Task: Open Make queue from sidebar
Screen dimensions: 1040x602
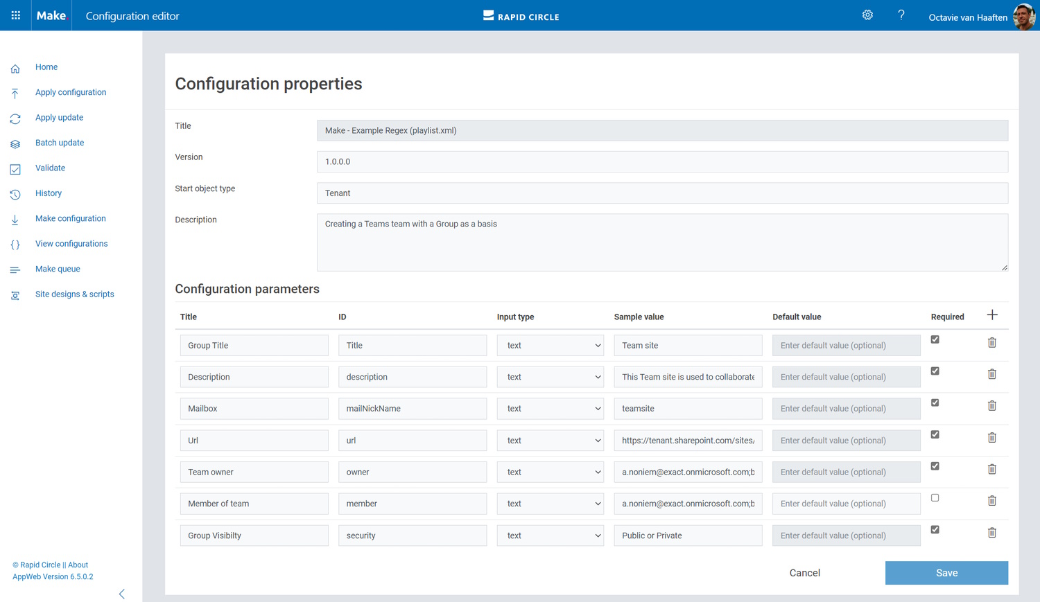Action: [58, 269]
